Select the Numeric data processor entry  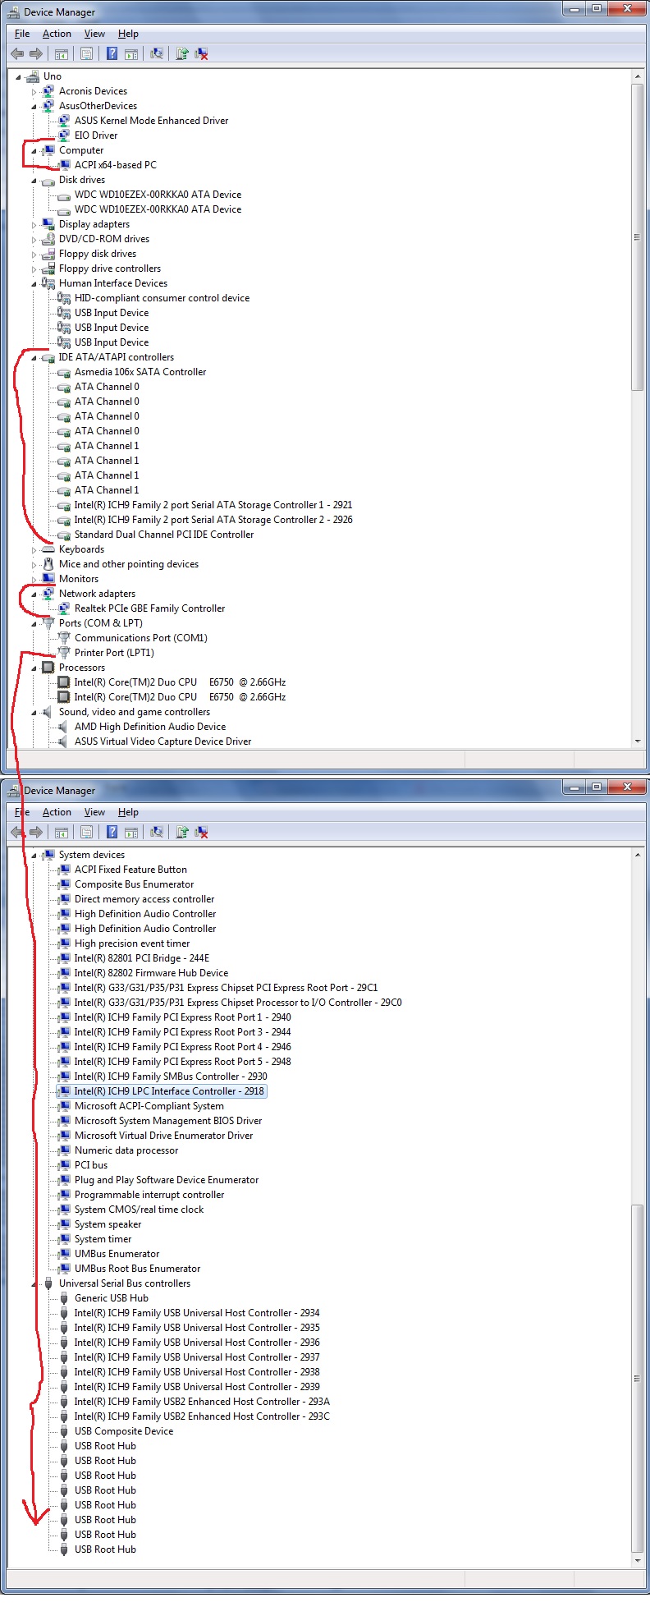coord(126,1150)
